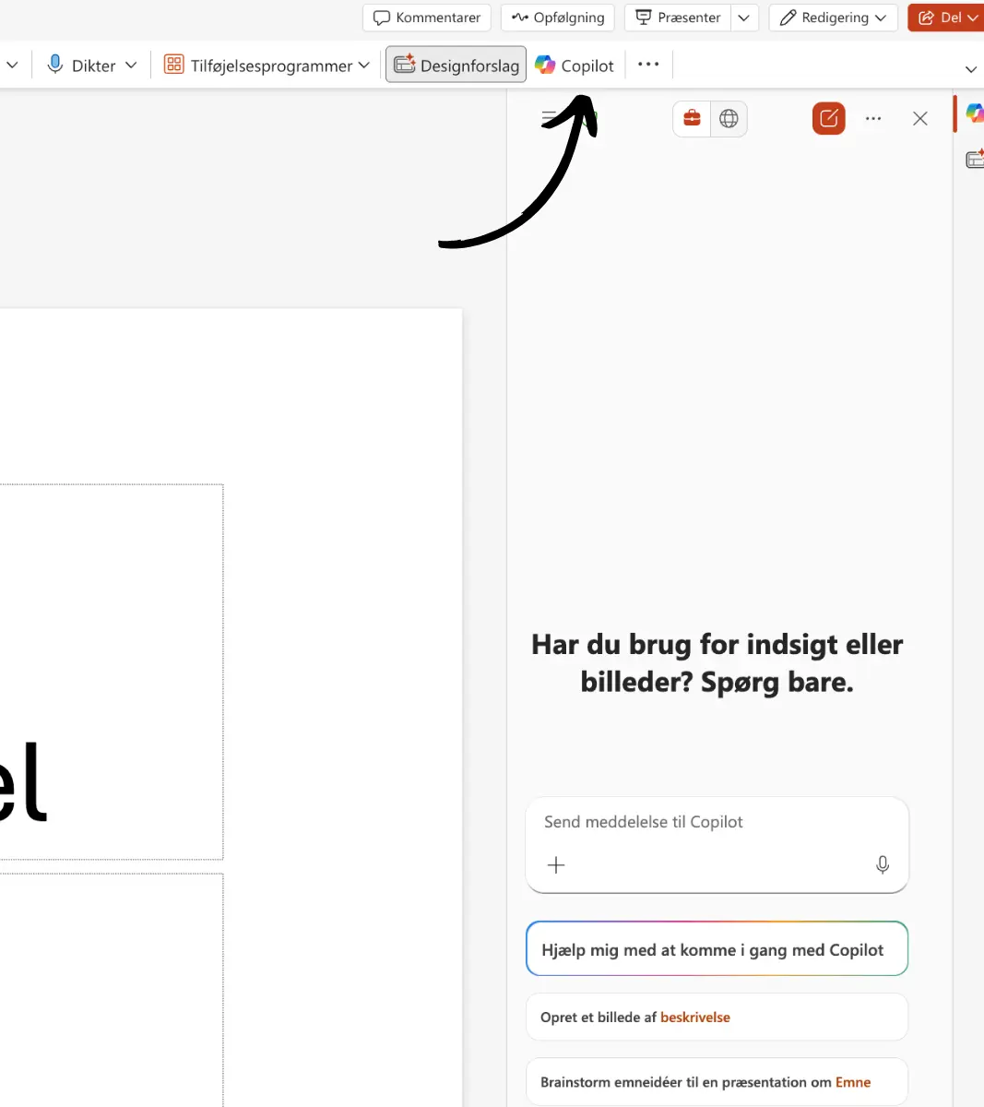
Task: Expand the Dikter options chevron
Action: [x=131, y=65]
